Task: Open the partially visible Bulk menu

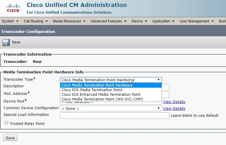Action: pos(222,21)
